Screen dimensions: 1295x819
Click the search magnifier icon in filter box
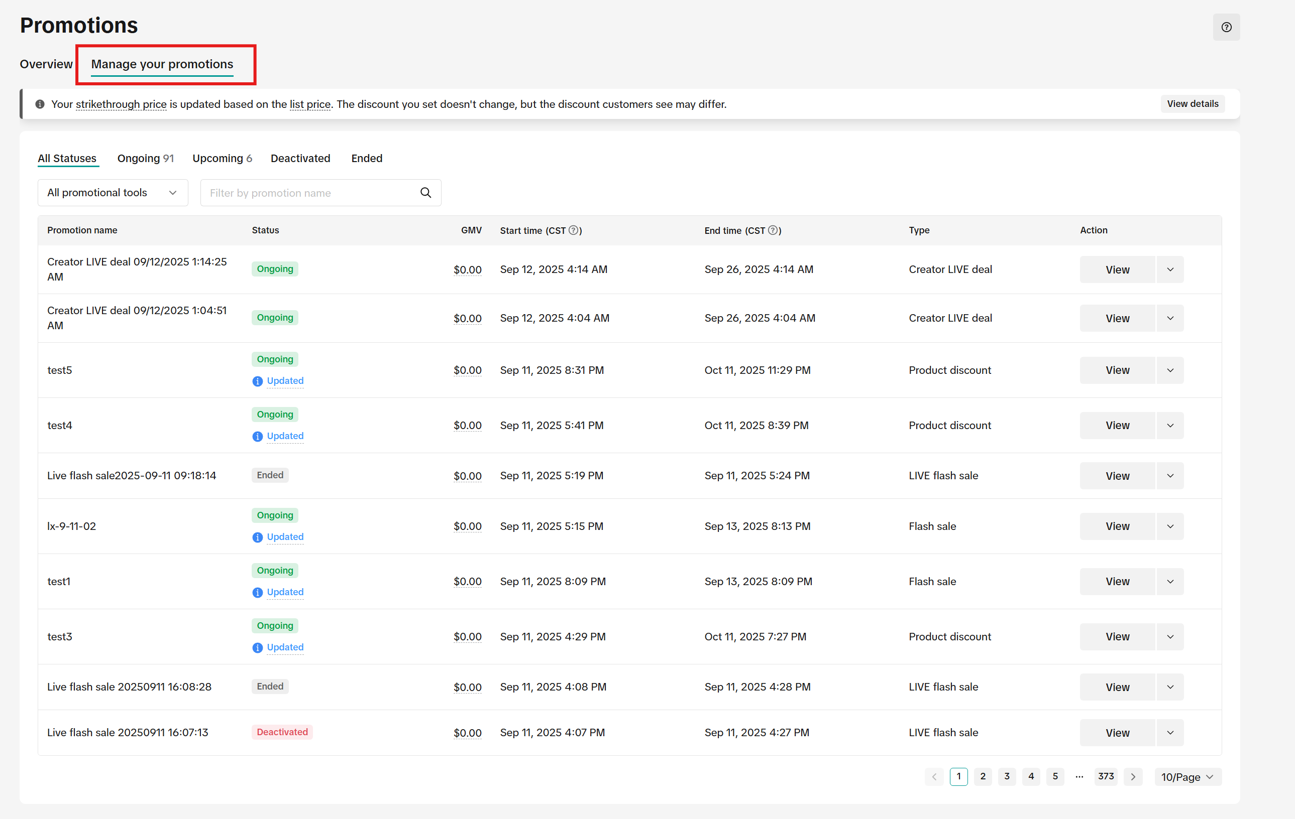[x=425, y=192]
